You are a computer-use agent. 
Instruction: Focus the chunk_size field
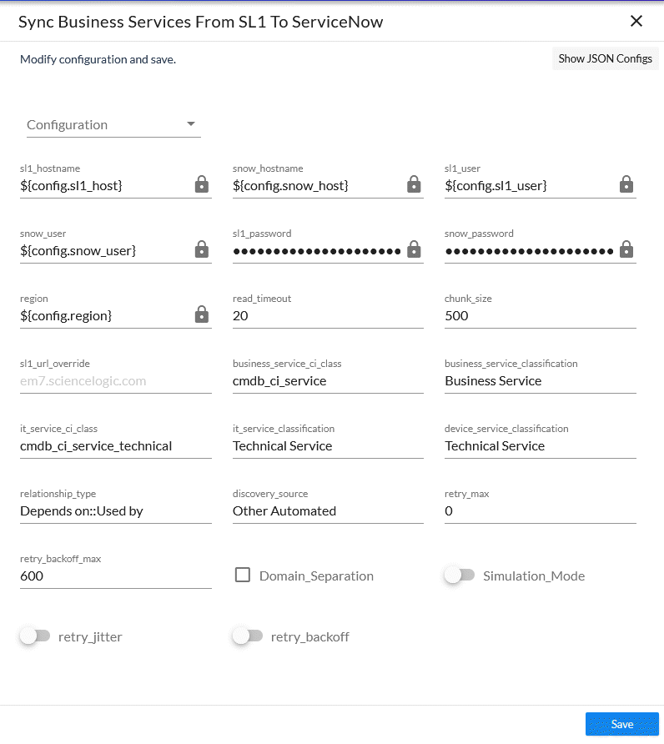coord(540,316)
